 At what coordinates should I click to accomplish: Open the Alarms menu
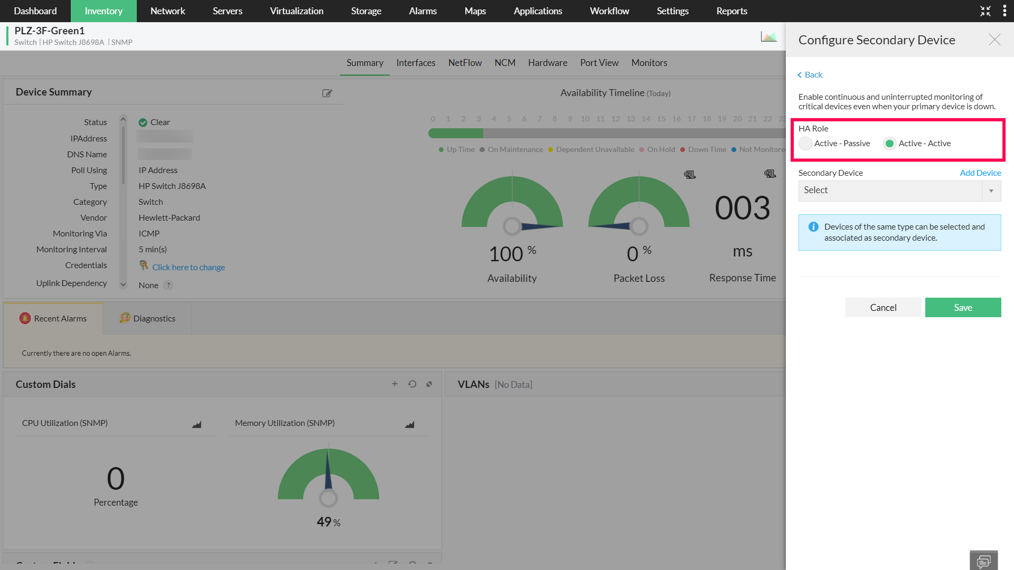click(x=422, y=11)
